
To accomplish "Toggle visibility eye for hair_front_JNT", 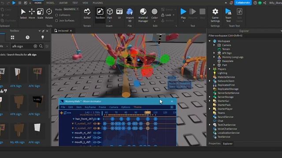I will [95, 119].
